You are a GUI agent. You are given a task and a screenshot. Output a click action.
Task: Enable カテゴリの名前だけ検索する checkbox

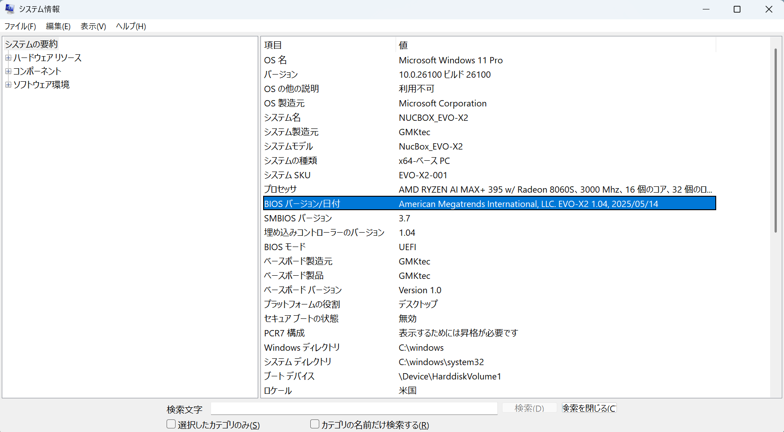tap(315, 424)
